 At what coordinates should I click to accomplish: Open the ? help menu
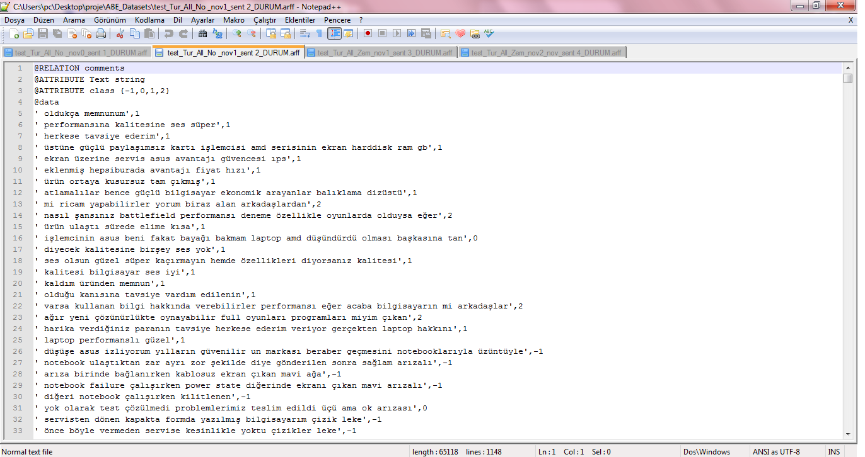click(x=361, y=20)
